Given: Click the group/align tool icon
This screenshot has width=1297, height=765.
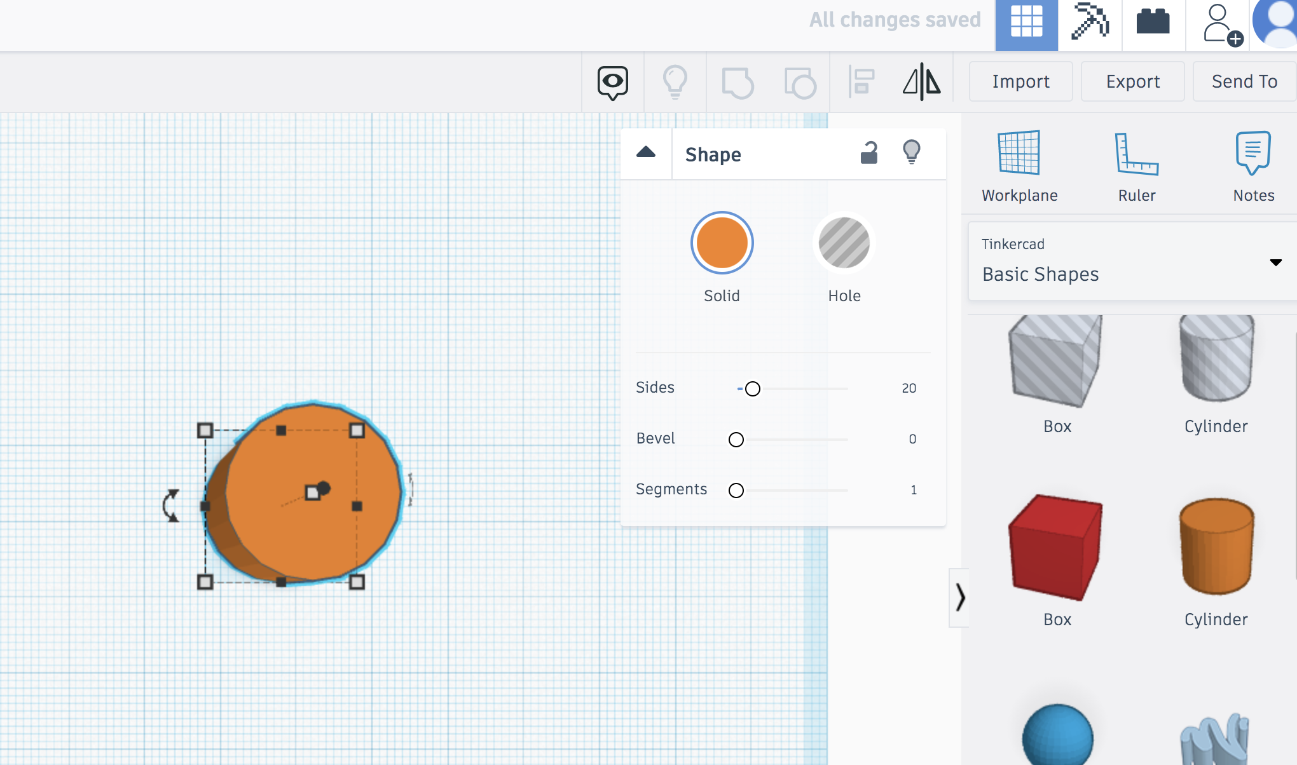Looking at the screenshot, I should pos(859,81).
